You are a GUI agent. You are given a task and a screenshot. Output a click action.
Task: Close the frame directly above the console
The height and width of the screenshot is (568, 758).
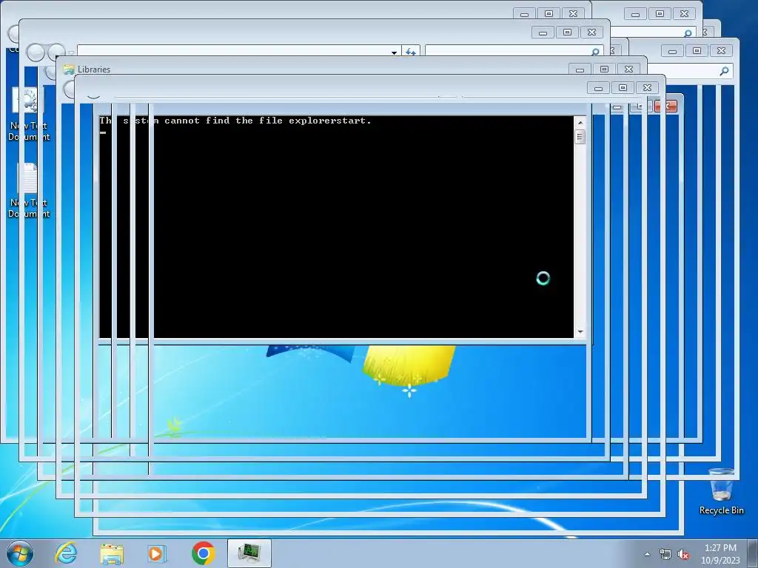pos(647,87)
